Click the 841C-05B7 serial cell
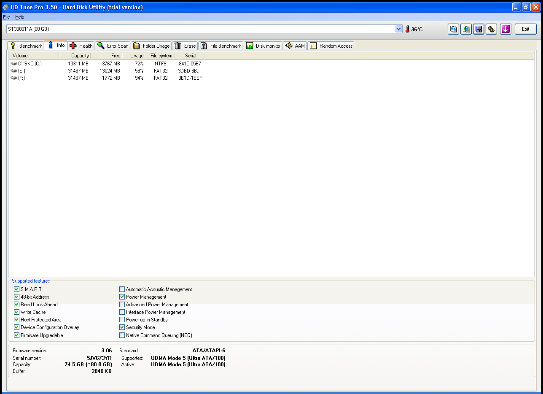 coord(190,64)
